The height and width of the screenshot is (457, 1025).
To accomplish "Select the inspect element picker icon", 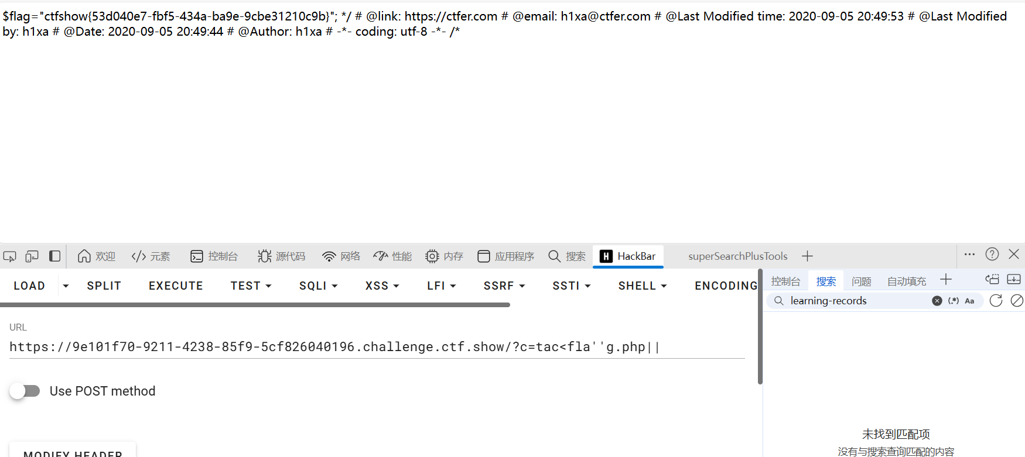I will point(10,256).
